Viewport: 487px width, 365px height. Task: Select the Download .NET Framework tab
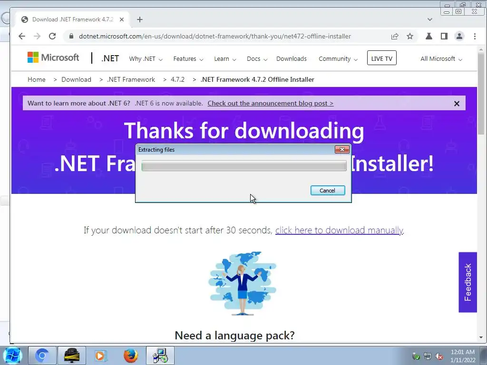point(73,19)
